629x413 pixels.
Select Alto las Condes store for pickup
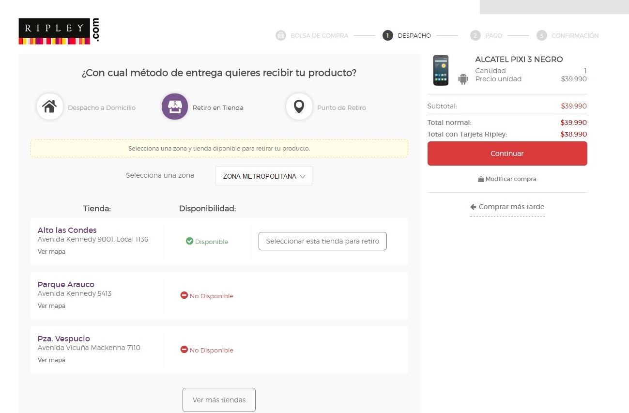click(x=322, y=241)
